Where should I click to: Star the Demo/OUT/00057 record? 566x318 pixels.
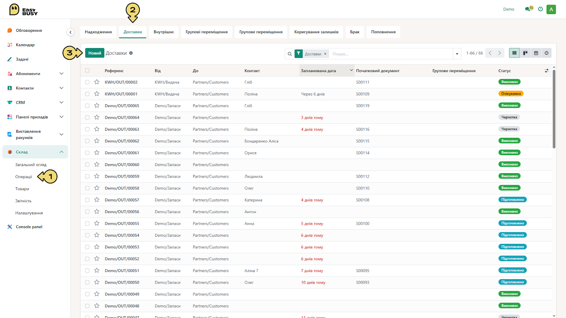97,200
